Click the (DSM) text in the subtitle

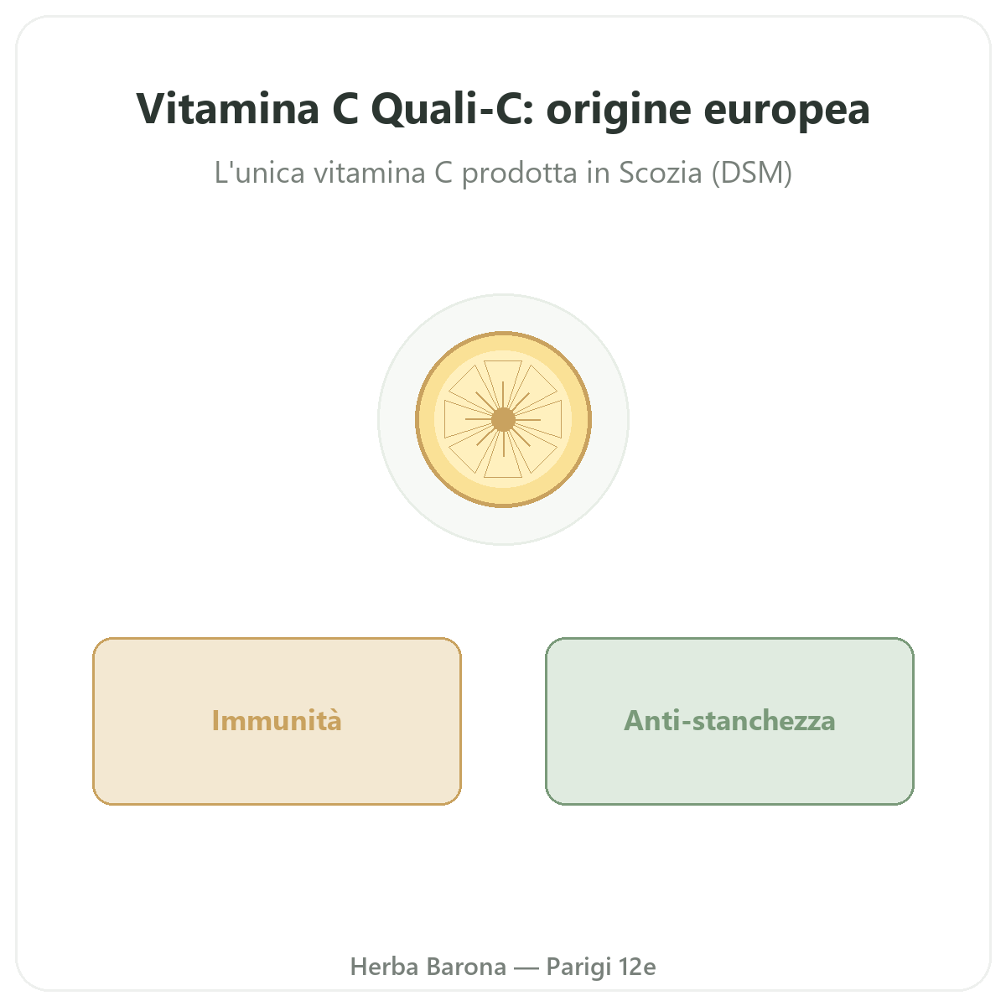click(751, 174)
